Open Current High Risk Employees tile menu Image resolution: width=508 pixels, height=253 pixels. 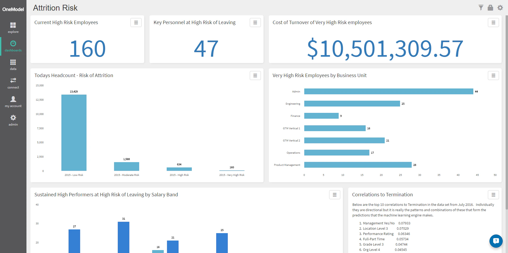136,23
